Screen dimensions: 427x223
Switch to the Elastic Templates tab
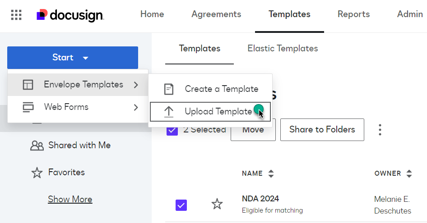pyautogui.click(x=283, y=49)
